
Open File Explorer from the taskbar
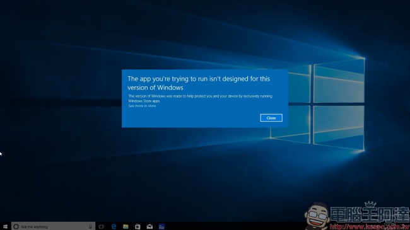click(126, 227)
